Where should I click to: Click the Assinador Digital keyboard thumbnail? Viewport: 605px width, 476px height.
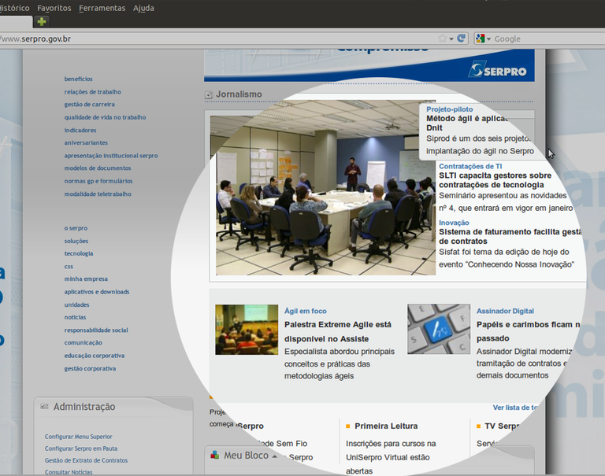pos(439,329)
